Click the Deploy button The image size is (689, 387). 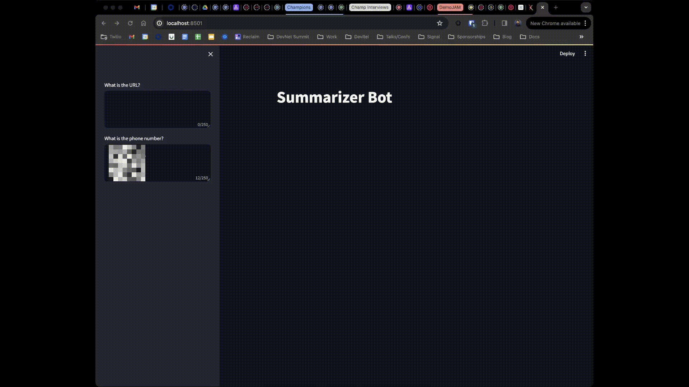pos(567,53)
